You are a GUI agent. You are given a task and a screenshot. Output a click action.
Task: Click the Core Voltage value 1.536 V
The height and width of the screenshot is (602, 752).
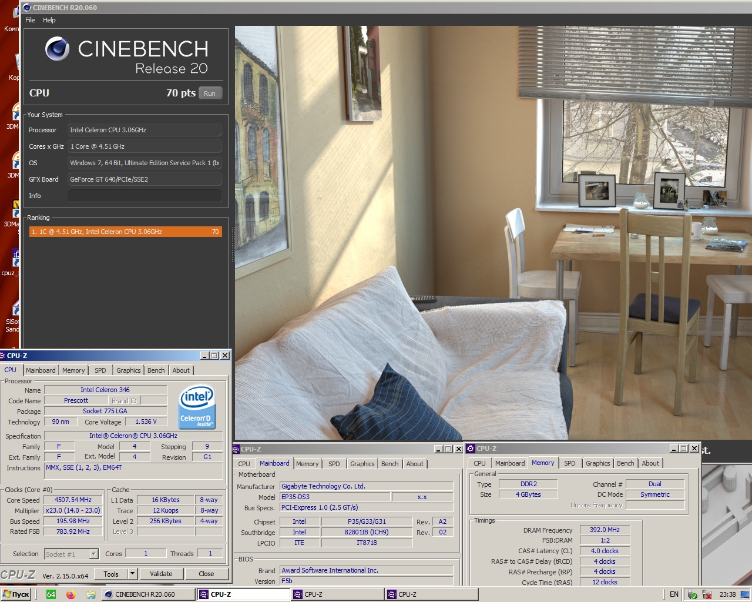[x=146, y=422]
